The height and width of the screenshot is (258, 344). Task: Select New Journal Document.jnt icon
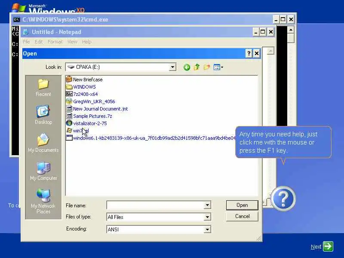pyautogui.click(x=69, y=109)
